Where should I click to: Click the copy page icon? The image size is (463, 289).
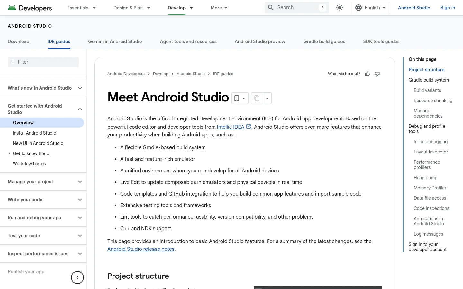pyautogui.click(x=257, y=98)
